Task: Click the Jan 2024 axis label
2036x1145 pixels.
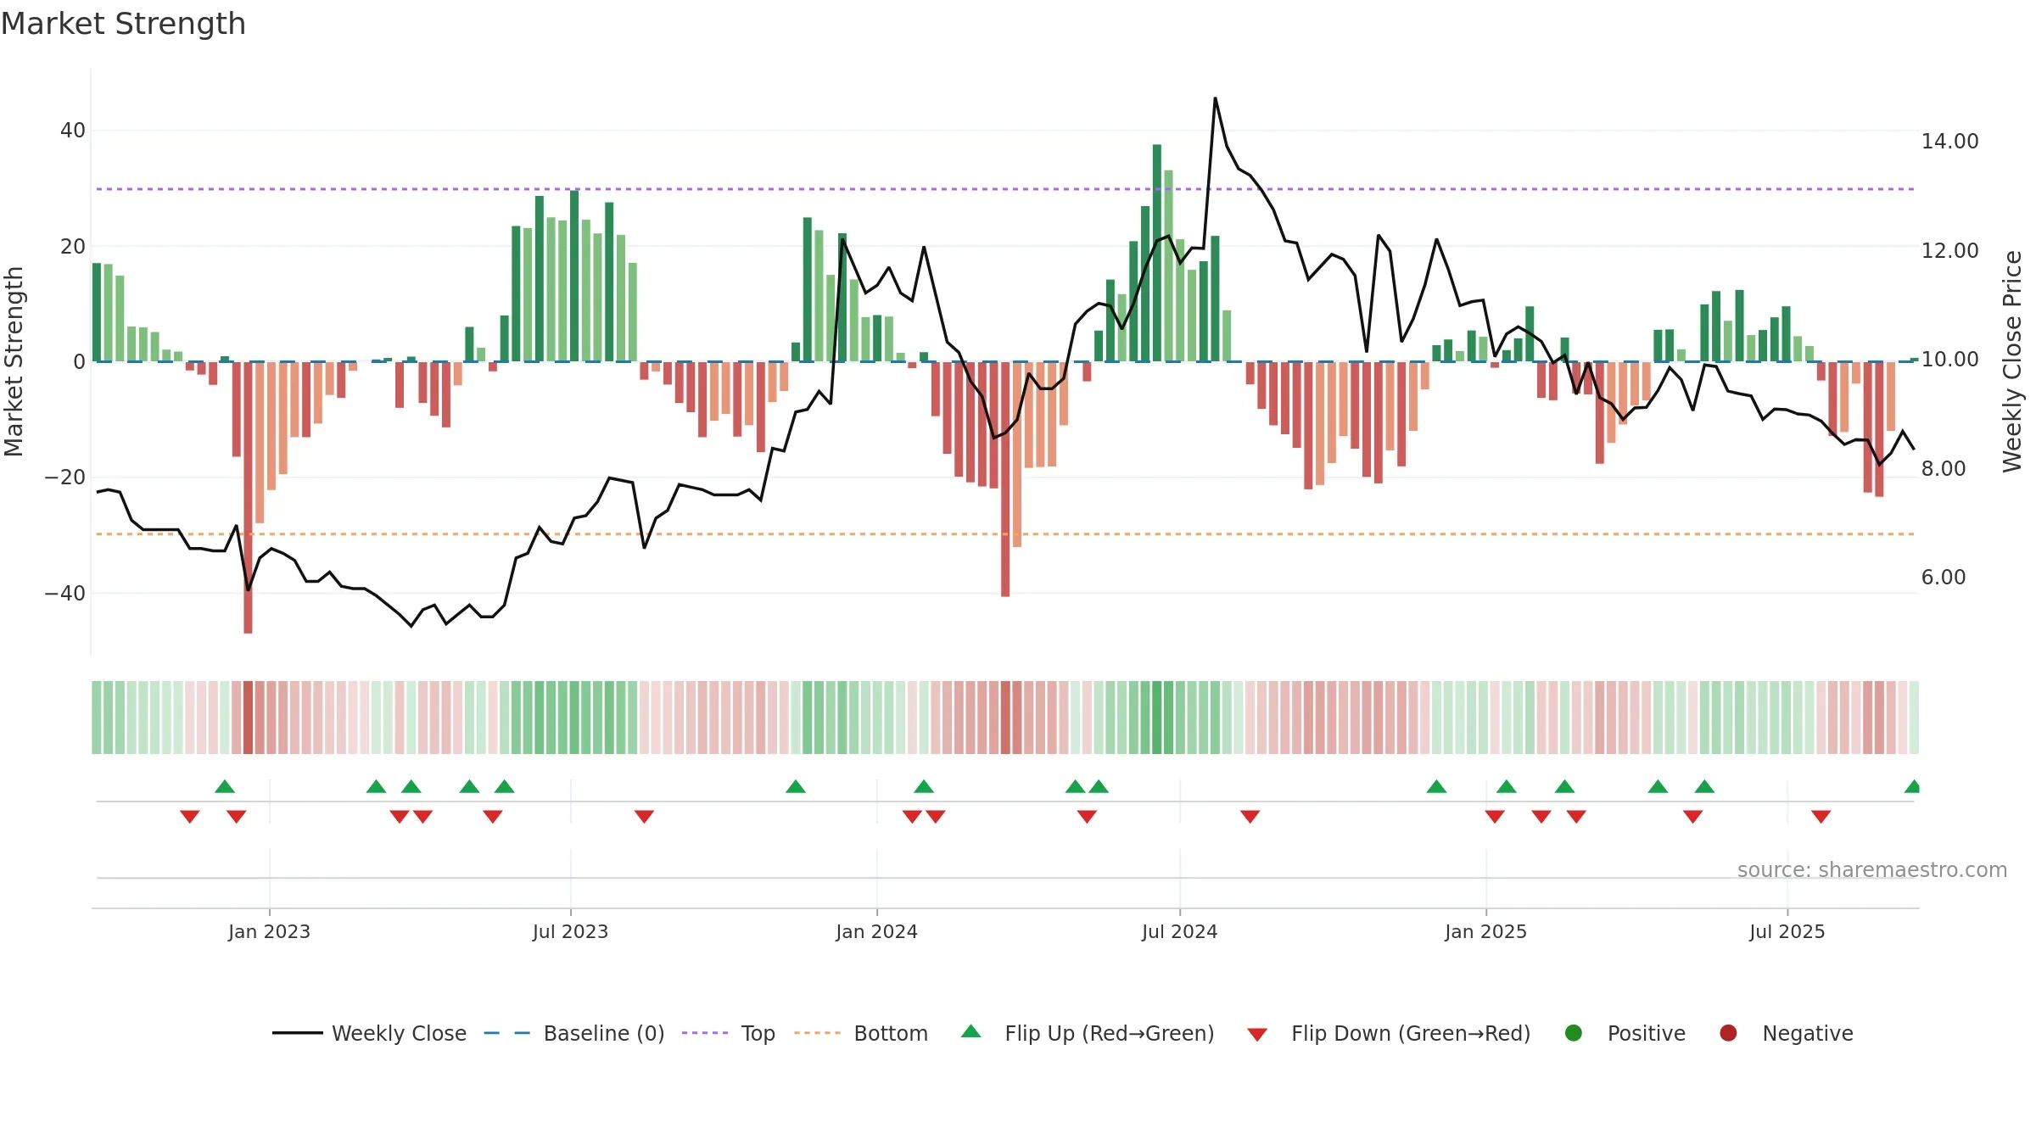Action: [x=876, y=931]
